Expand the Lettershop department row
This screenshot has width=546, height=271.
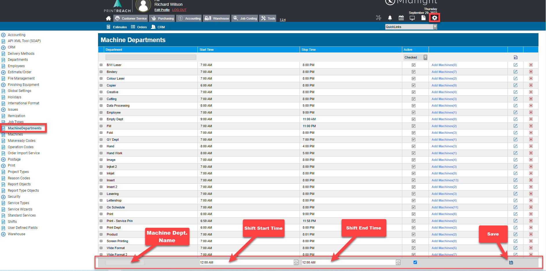(101, 200)
